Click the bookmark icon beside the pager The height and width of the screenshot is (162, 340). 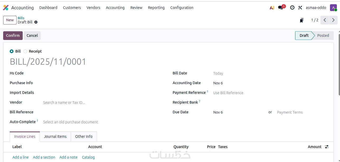[302, 20]
